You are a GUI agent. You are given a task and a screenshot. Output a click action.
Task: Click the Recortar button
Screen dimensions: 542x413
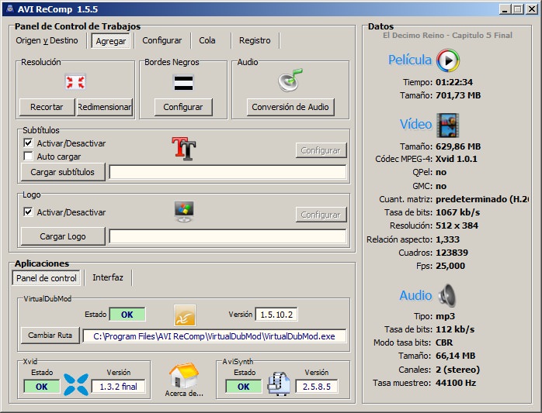coord(47,107)
